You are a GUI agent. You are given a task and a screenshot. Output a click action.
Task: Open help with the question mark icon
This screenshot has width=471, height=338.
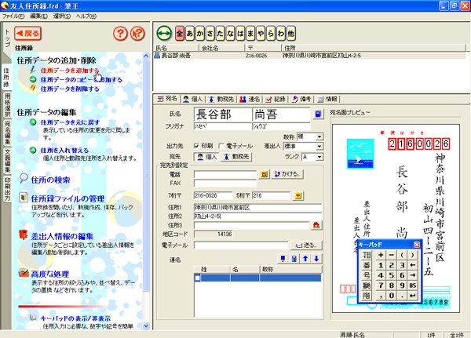(x=120, y=34)
